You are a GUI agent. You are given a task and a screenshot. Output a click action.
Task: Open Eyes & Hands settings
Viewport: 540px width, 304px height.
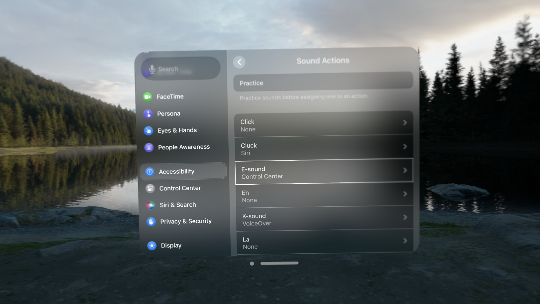(x=148, y=130)
